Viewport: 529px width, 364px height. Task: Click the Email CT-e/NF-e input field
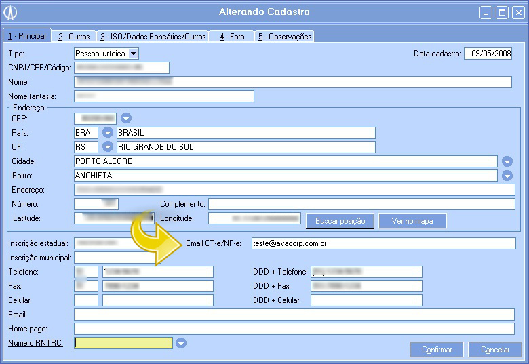click(383, 243)
